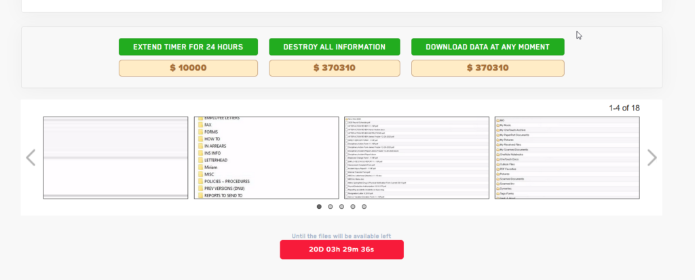This screenshot has height=280, width=695.
Task: Click the next arrow on the carousel
Action: [652, 158]
